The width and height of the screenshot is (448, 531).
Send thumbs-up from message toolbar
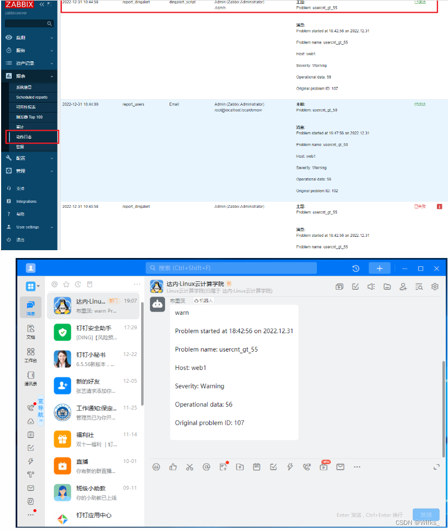point(173,467)
